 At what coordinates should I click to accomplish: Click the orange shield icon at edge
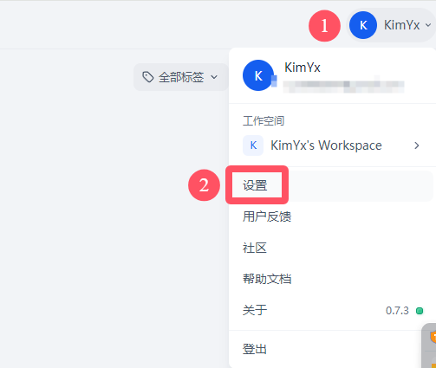pyautogui.click(x=433, y=337)
